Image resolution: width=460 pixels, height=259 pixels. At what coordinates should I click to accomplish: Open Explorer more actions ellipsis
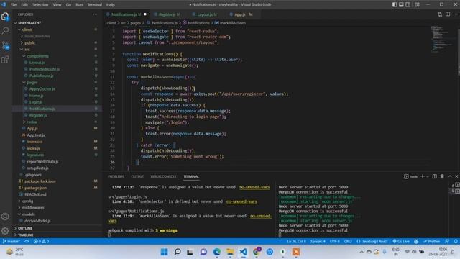tap(95, 14)
